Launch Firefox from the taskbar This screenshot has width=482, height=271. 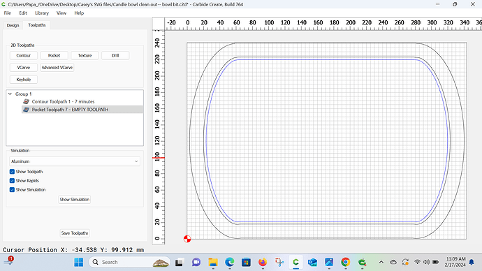tap(263, 263)
